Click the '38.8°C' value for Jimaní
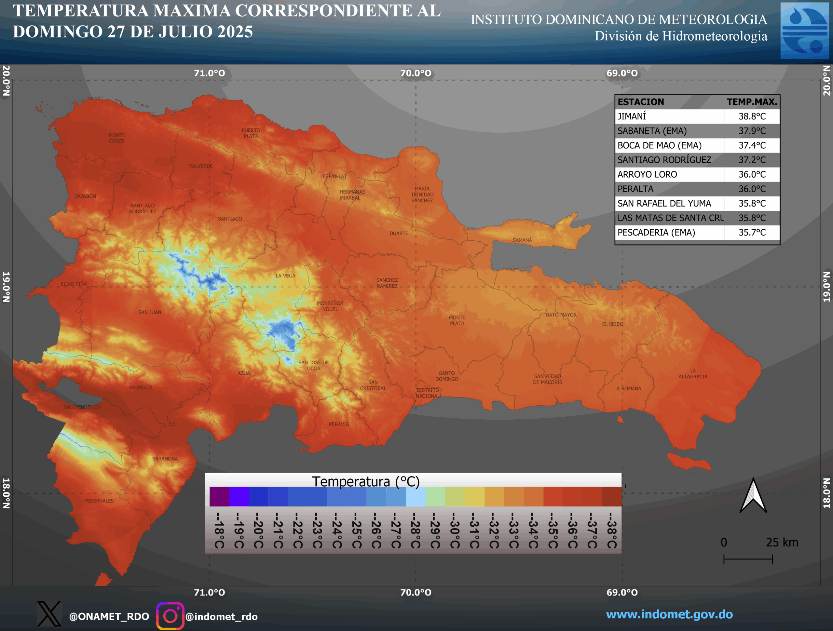 752,116
